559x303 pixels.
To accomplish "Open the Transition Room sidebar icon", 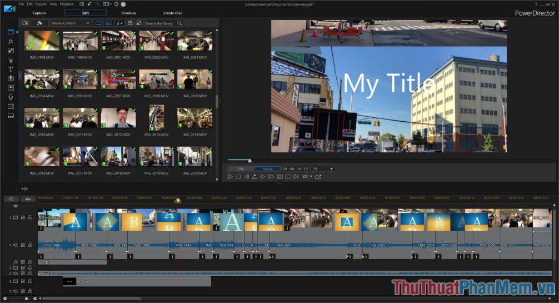I will click(11, 78).
